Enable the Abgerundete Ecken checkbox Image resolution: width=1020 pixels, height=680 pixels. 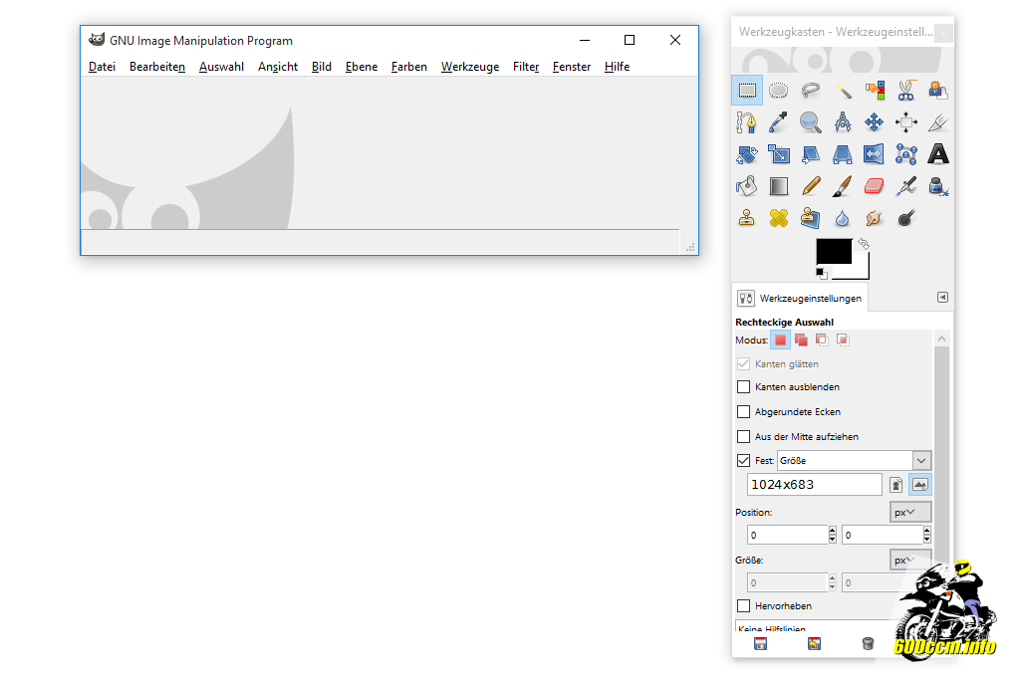(x=743, y=411)
